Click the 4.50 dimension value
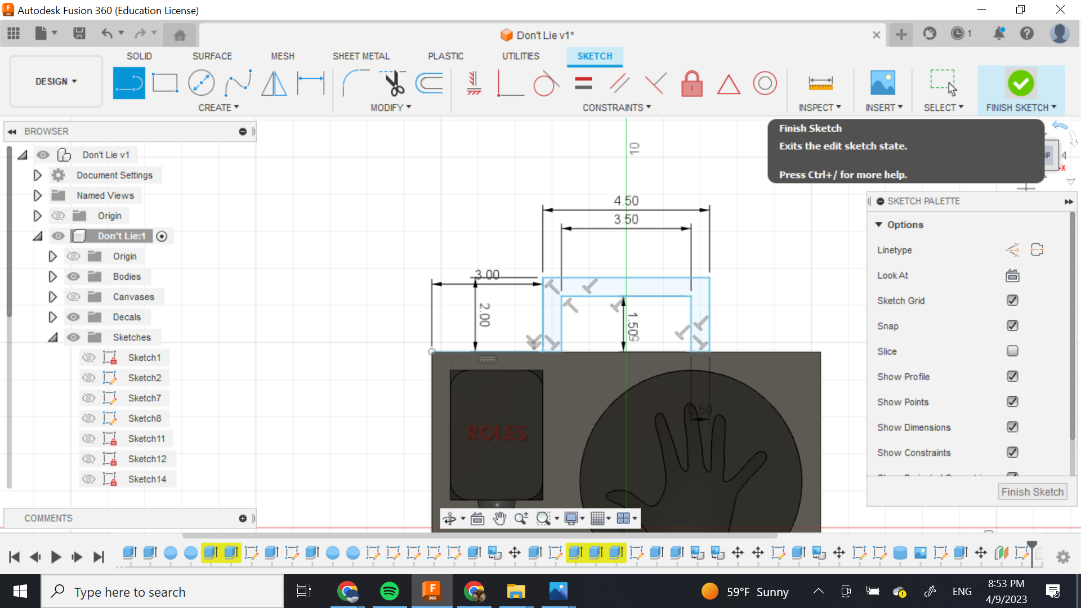Screen dimensions: 1081x608 [x=626, y=200]
